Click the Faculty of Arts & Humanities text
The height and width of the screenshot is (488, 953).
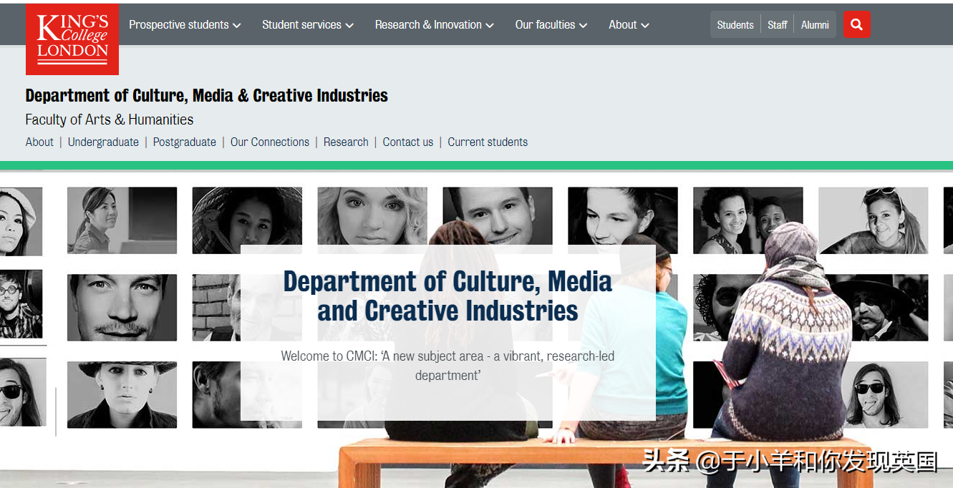[x=110, y=119]
